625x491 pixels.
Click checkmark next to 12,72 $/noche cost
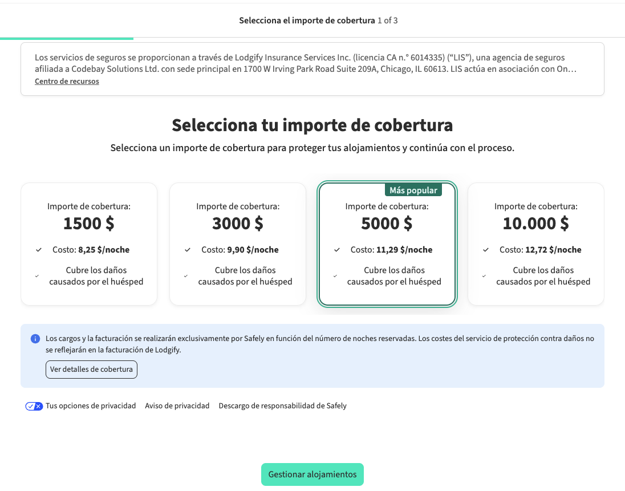tap(486, 250)
